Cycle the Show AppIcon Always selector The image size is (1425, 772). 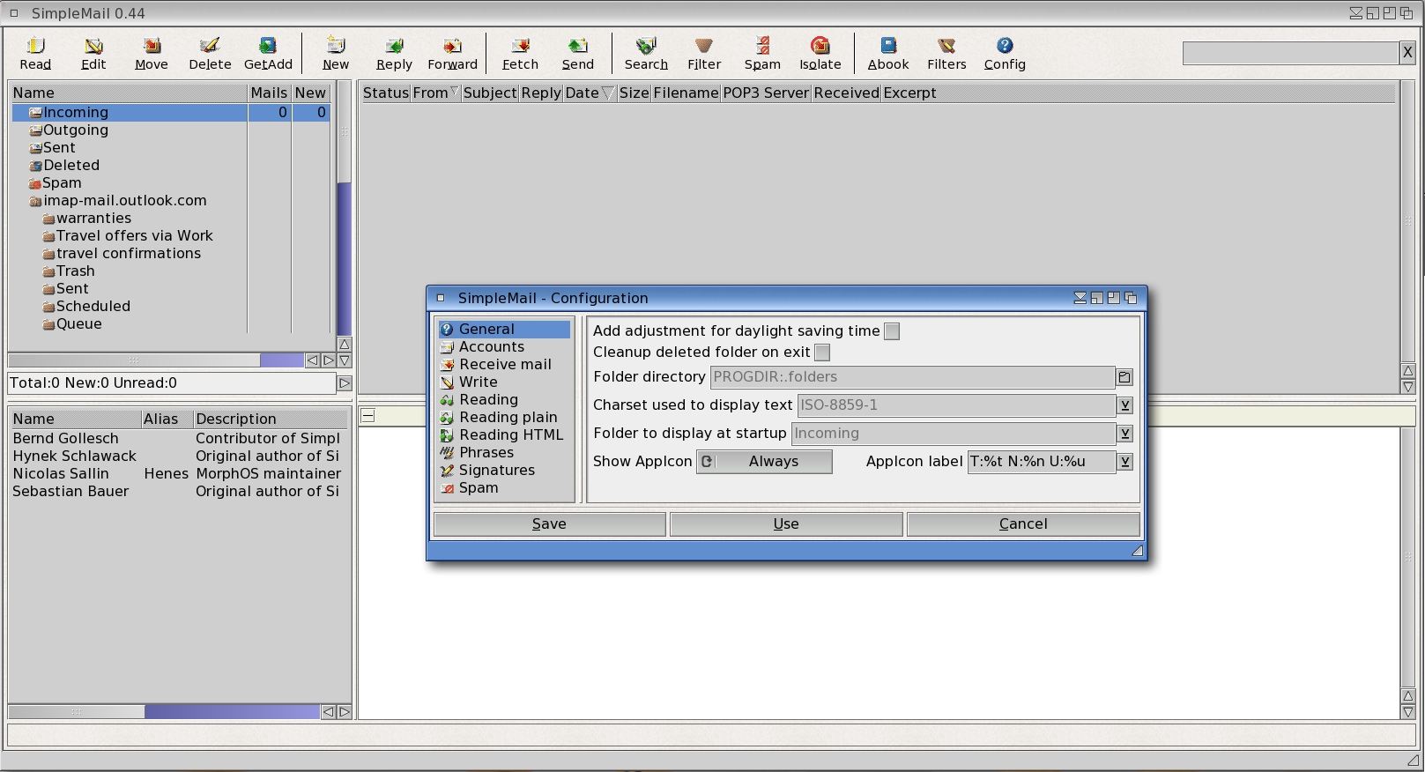[x=764, y=462]
